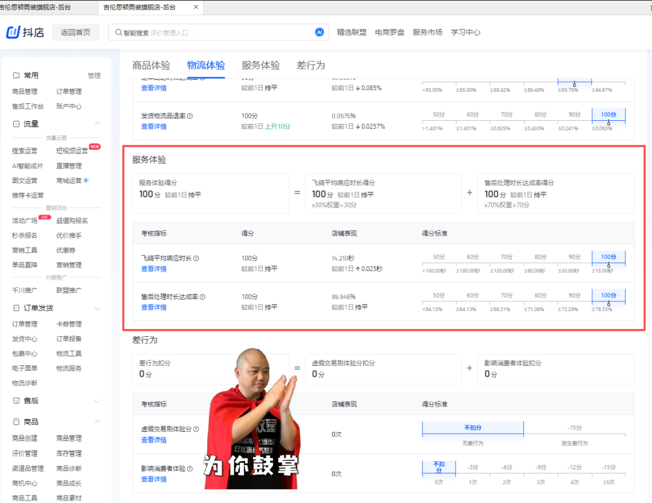Image resolution: width=652 pixels, height=503 pixels.
Task: Open 短视频运营 in sidebar
Action: (x=72, y=151)
